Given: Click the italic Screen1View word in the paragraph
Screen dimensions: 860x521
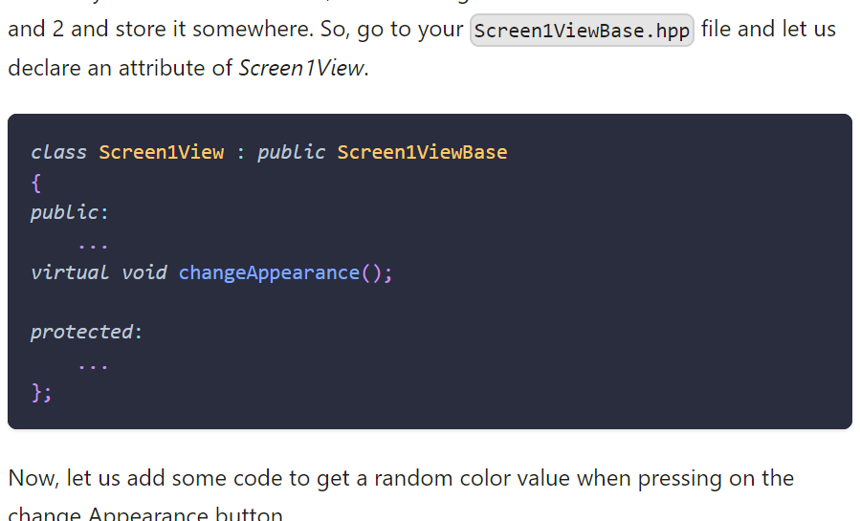Looking at the screenshot, I should coord(301,68).
